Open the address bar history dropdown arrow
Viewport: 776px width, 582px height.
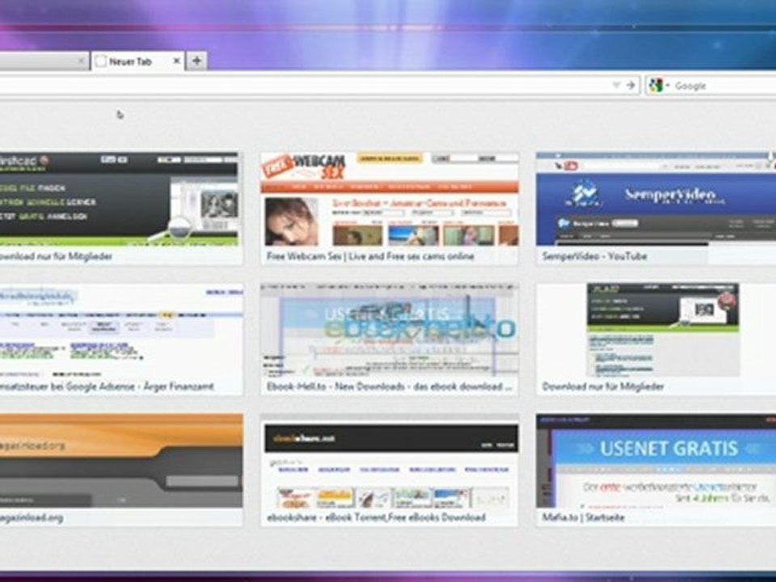coord(616,85)
